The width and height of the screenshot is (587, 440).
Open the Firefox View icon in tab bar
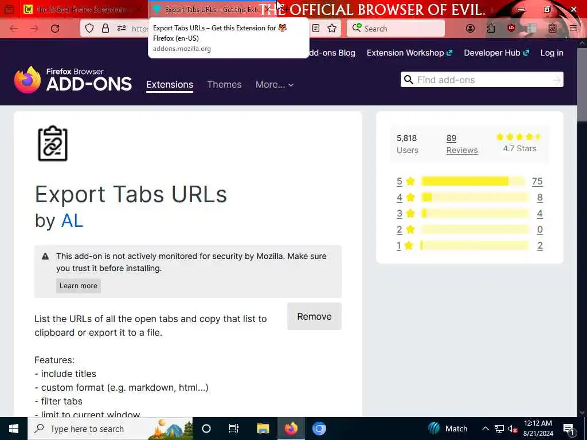click(9, 9)
